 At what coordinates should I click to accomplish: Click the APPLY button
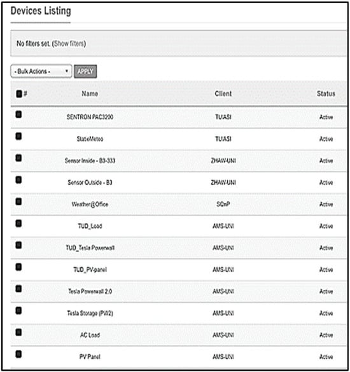(85, 71)
